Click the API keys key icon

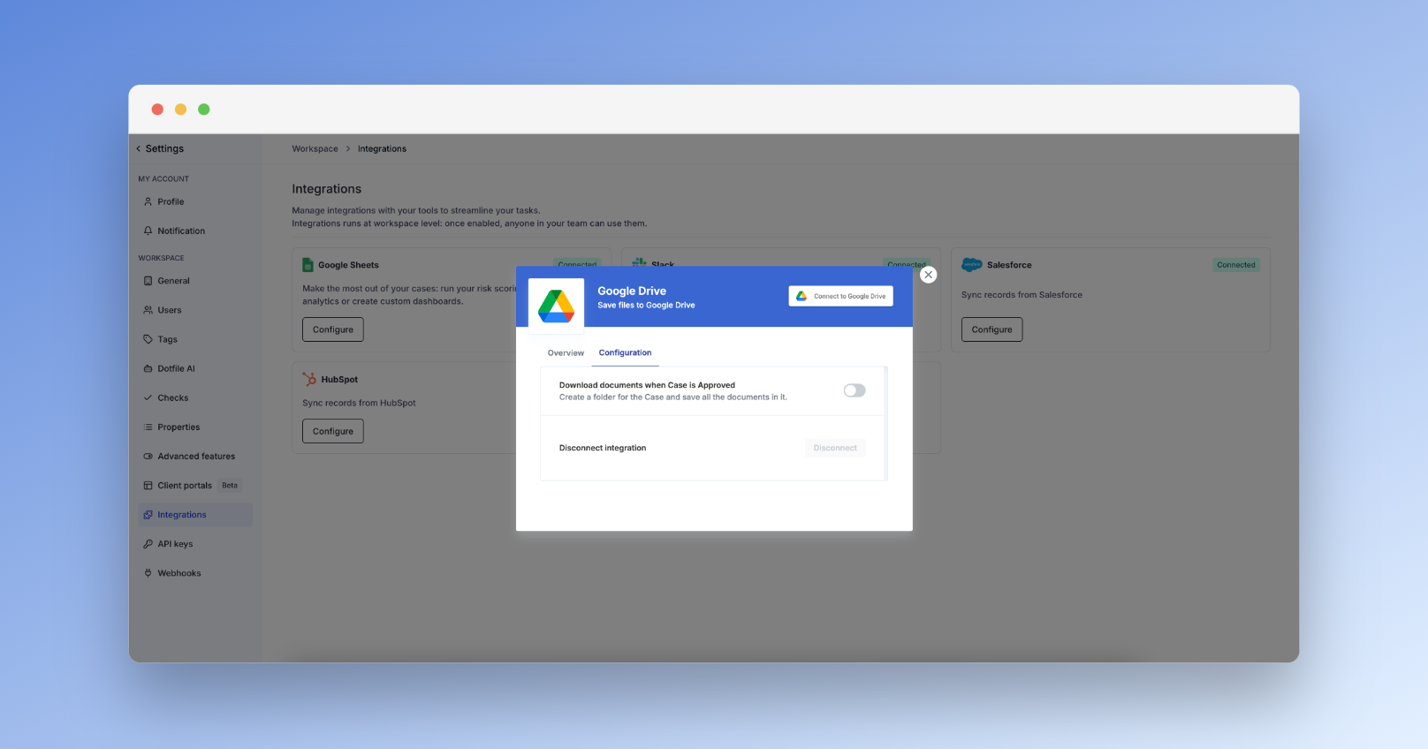click(x=148, y=543)
